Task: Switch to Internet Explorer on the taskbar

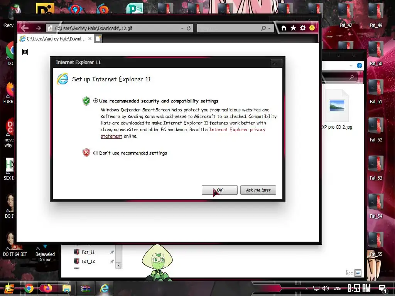Action: [104, 288]
